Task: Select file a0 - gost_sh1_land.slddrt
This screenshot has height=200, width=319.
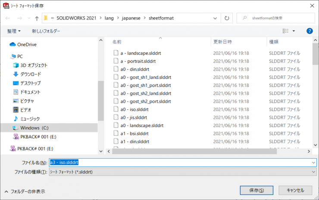Action: click(146, 77)
